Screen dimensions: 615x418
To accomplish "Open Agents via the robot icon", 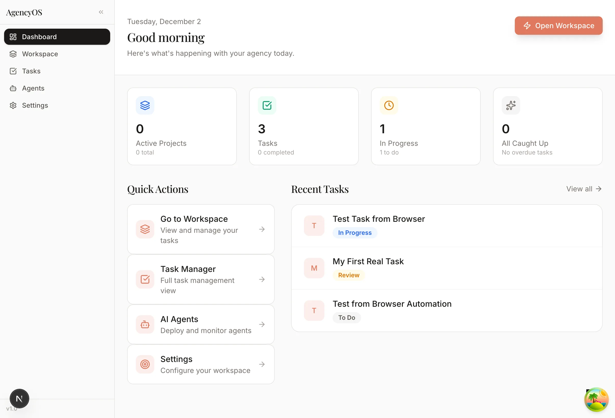I will point(13,88).
